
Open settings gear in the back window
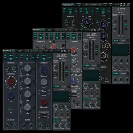click(128, 4)
